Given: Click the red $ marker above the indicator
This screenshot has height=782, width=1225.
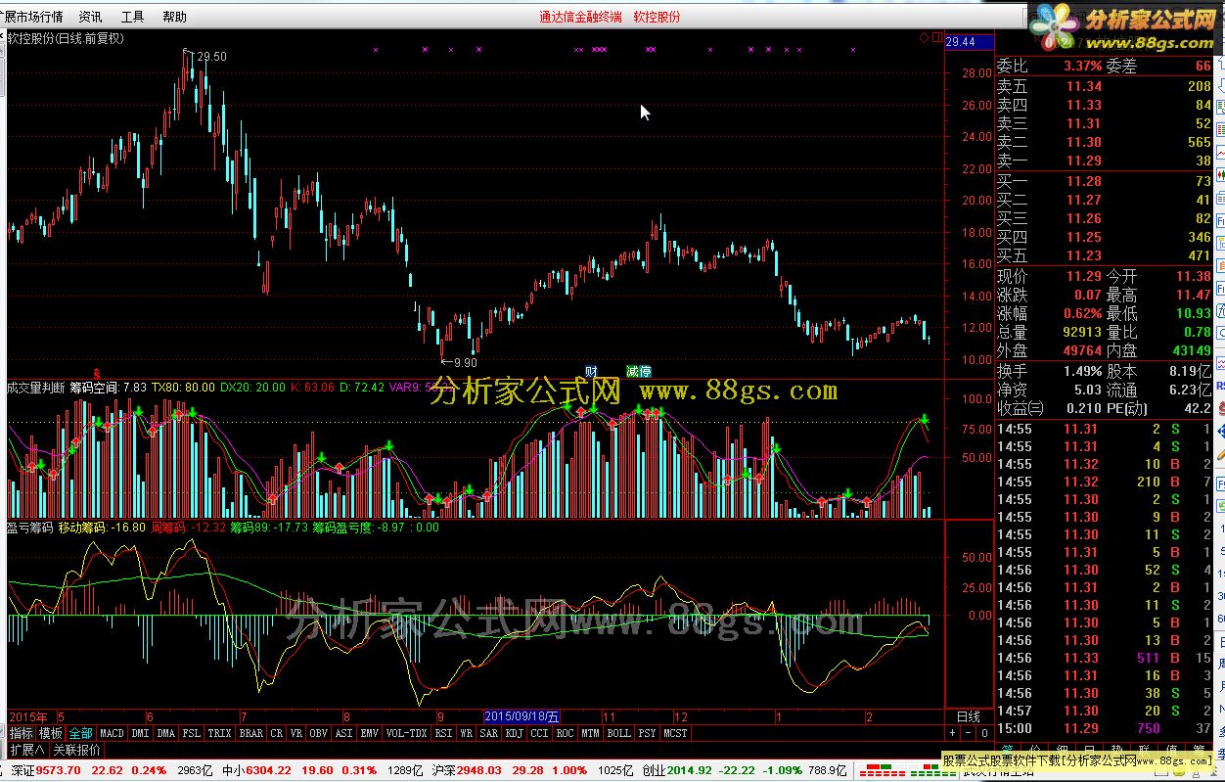Looking at the screenshot, I should tap(97, 373).
